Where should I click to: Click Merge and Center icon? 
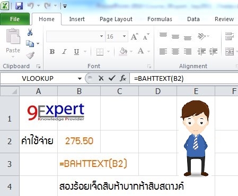pyautogui.click(x=230, y=52)
